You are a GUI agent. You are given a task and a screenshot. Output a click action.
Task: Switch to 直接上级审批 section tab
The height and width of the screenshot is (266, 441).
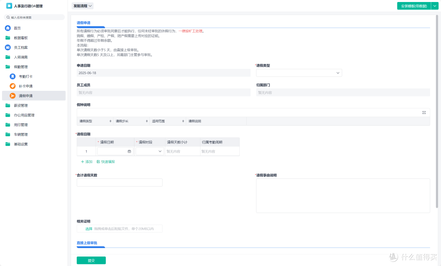click(87, 243)
